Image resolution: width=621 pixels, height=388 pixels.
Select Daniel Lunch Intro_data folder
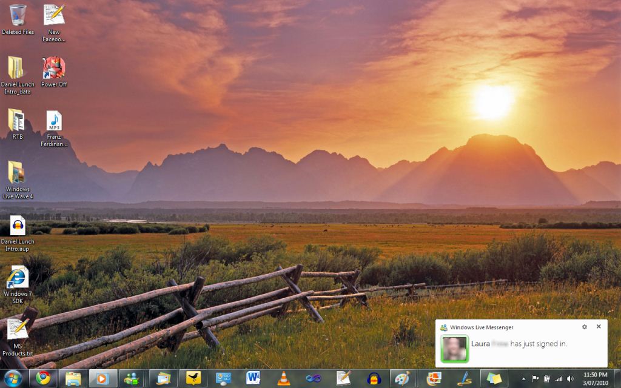18,75
